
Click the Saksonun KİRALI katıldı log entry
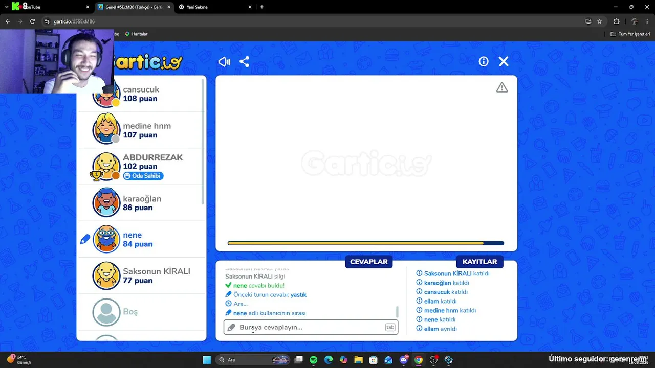(453, 273)
